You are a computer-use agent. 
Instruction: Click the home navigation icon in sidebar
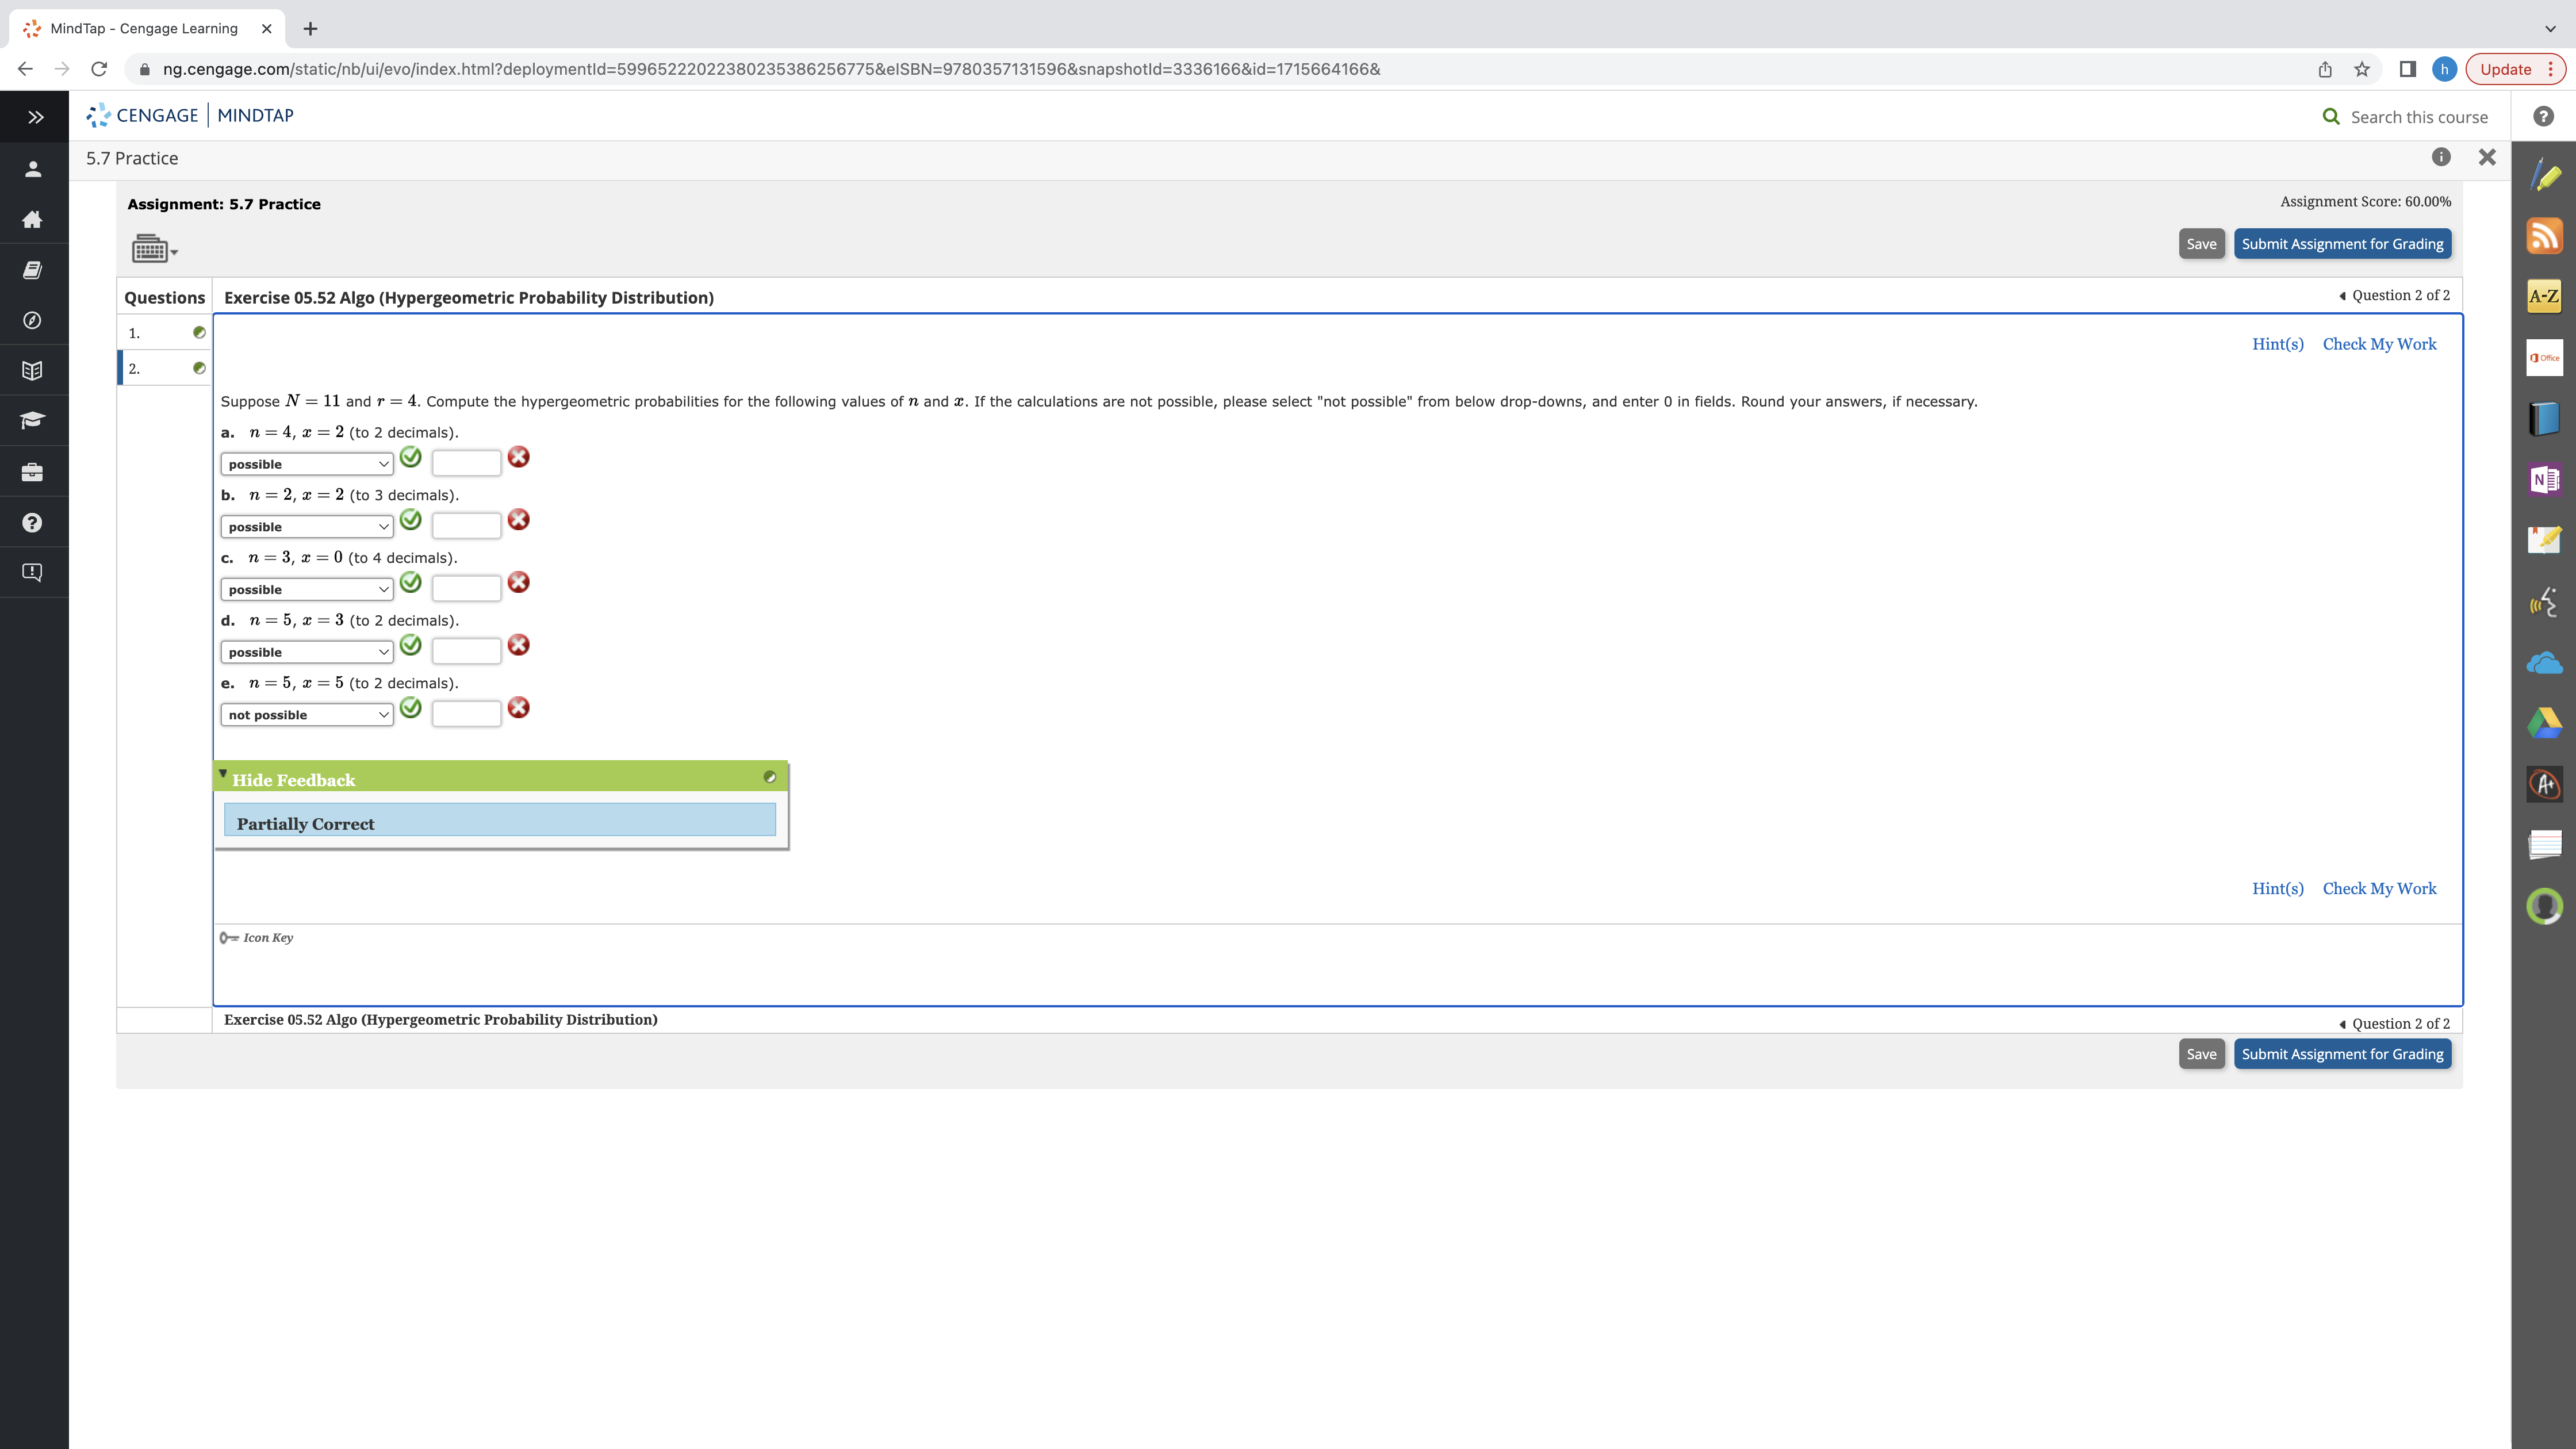coord(33,220)
